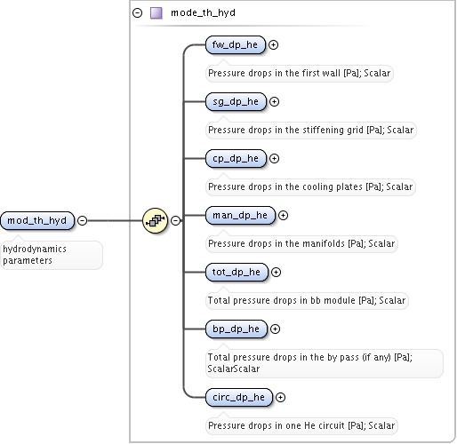Select the circ_dp_he element node
Screen dimensions: 457x444
[239, 397]
